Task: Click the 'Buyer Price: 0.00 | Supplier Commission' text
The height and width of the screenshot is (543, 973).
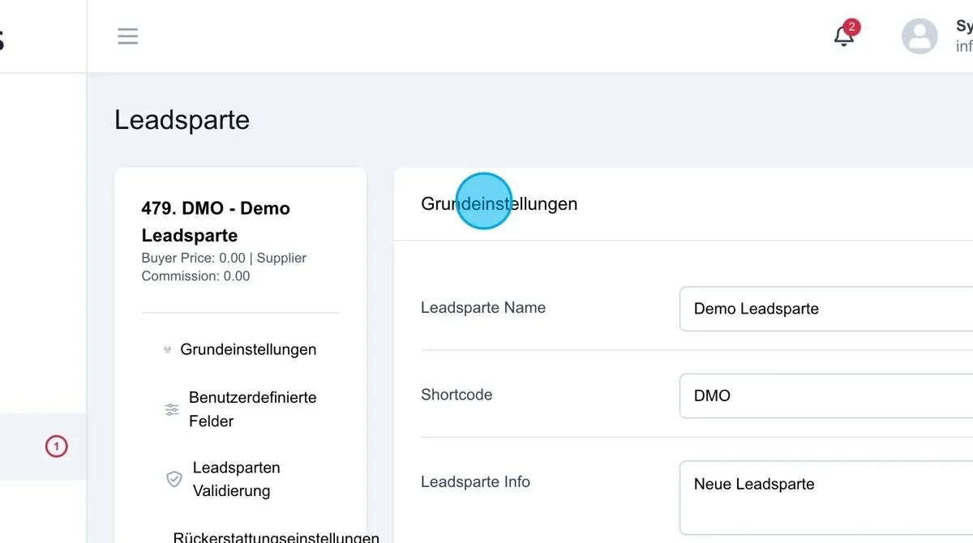Action: point(224,267)
